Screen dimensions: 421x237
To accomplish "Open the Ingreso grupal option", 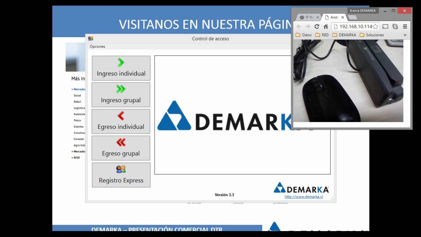I will (121, 95).
